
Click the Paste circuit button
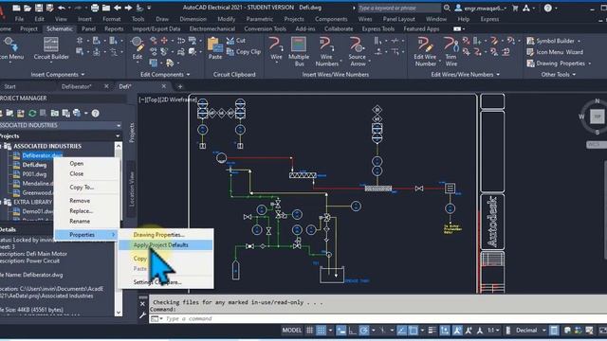[215, 48]
